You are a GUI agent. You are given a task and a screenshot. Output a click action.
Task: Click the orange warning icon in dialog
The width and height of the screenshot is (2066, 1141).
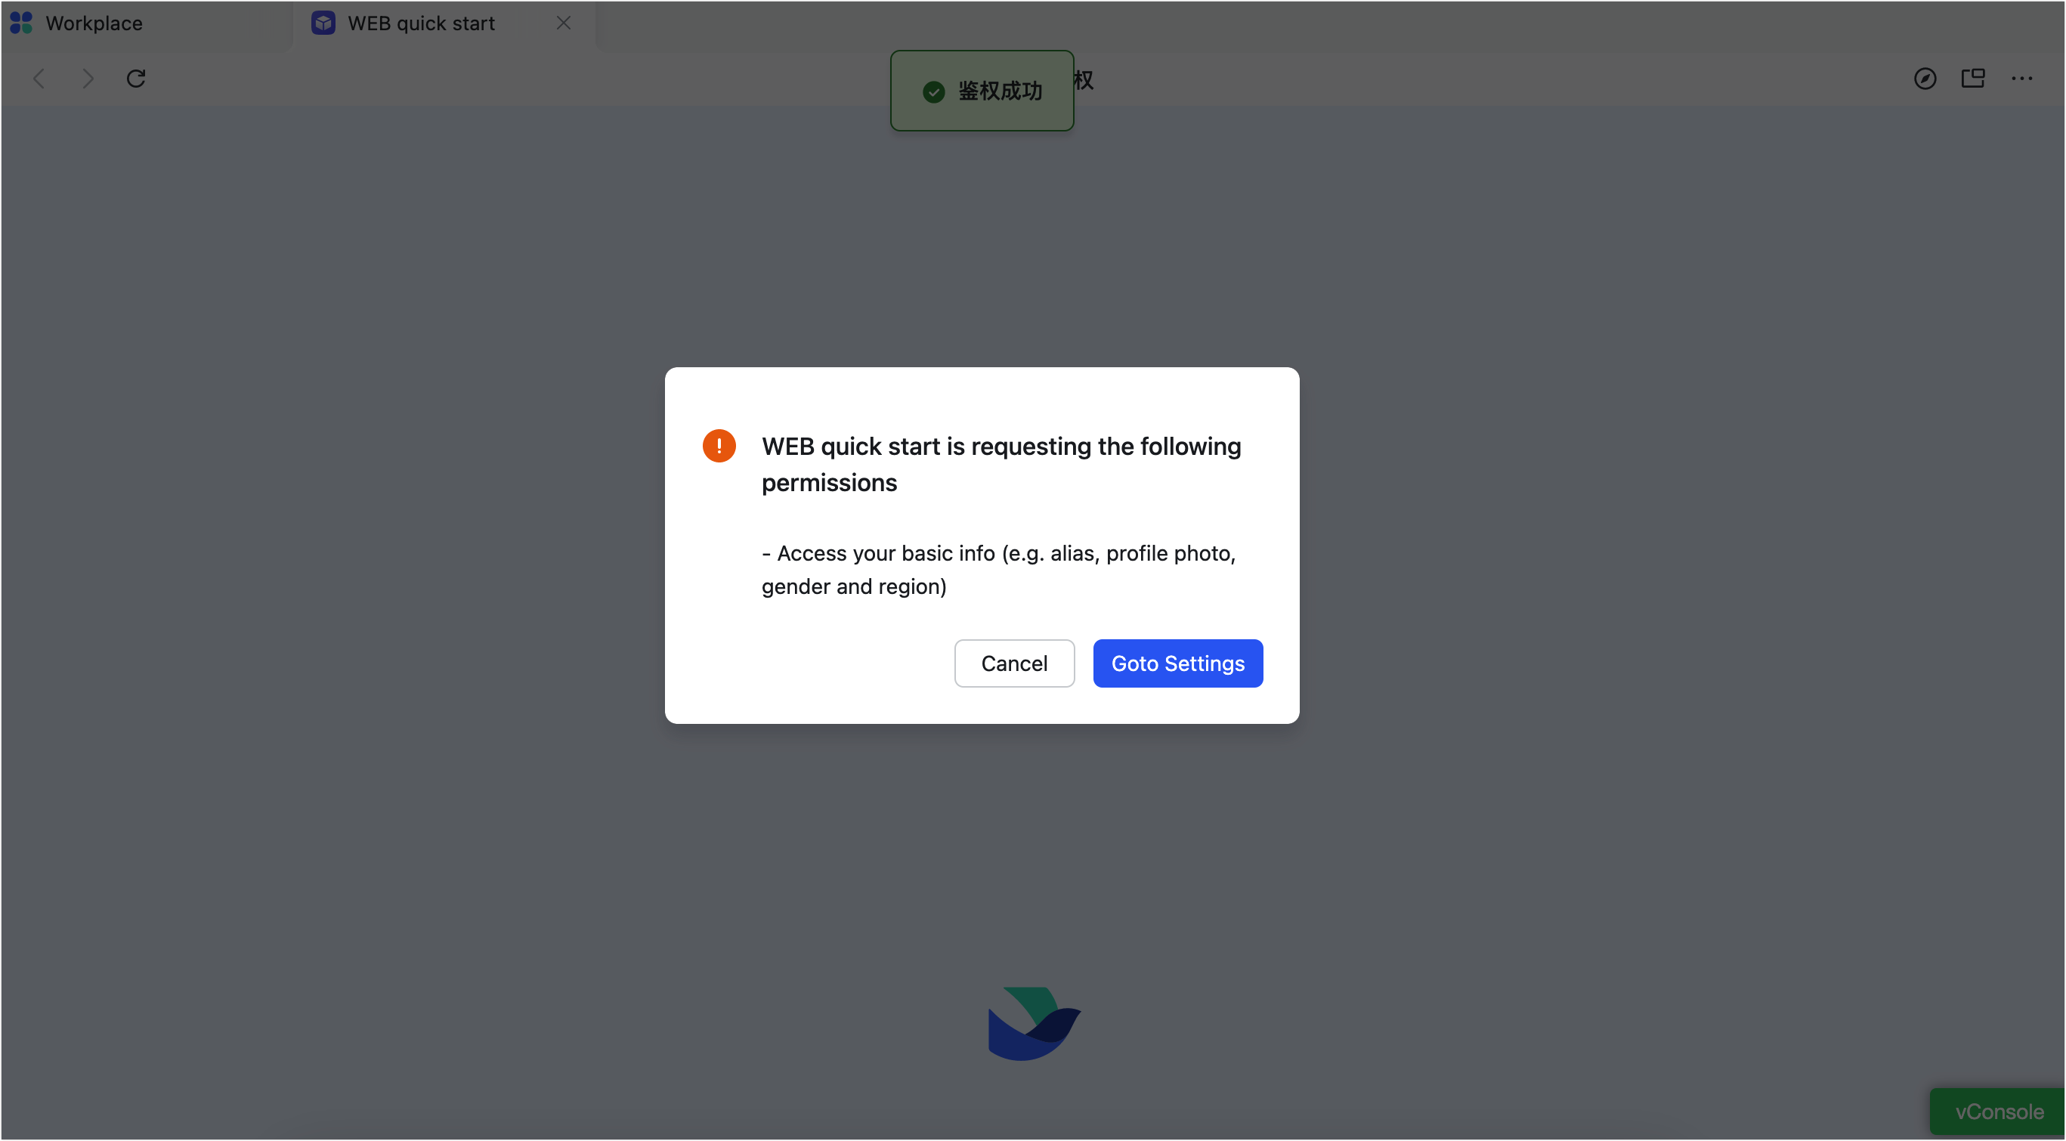pos(719,446)
